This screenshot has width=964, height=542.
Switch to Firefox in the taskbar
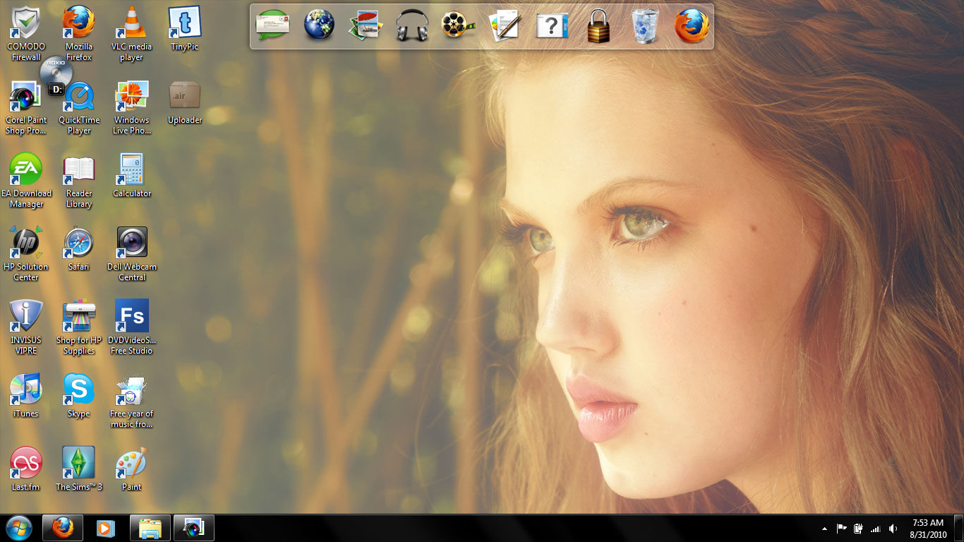[63, 528]
